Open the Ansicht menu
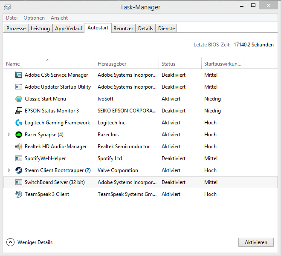This screenshot has height=256, width=281. pos(59,18)
